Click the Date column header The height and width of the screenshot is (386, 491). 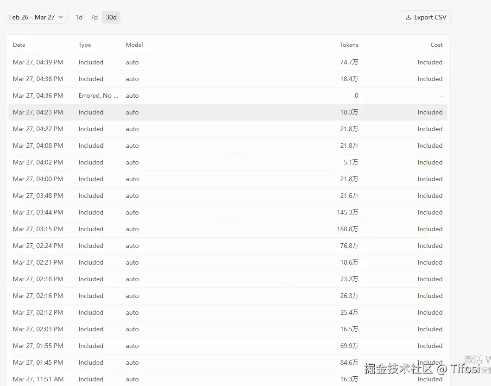point(19,44)
